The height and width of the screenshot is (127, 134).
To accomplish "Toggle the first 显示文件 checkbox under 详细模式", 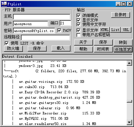I will (x=78, y=20).
